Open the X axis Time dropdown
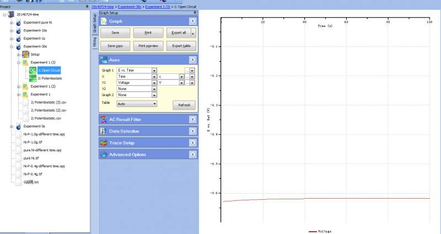The height and width of the screenshot is (234, 441). coord(154,77)
